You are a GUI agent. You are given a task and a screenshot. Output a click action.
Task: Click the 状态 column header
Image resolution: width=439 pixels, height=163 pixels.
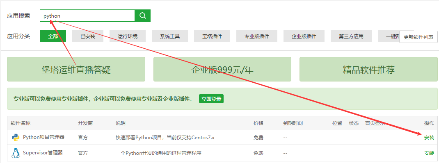354,123
